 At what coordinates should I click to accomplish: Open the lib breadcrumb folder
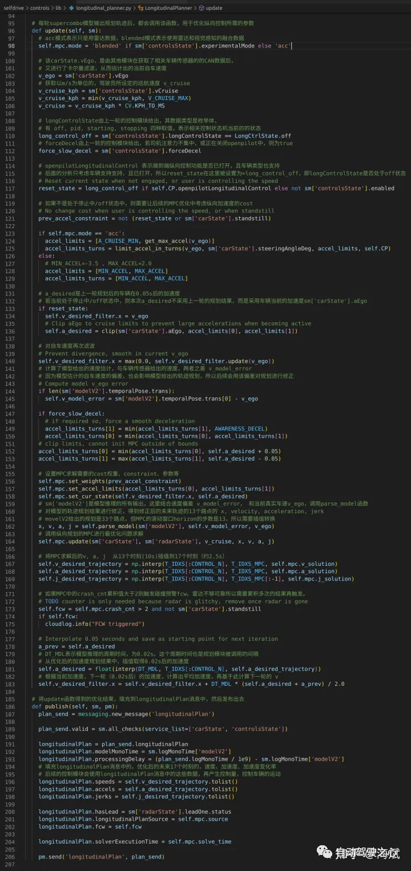tap(59, 8)
